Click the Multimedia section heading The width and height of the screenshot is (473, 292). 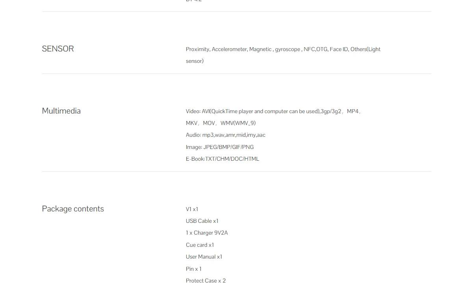(x=61, y=111)
